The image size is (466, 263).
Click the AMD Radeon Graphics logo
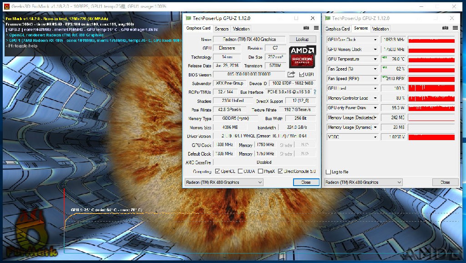(302, 56)
